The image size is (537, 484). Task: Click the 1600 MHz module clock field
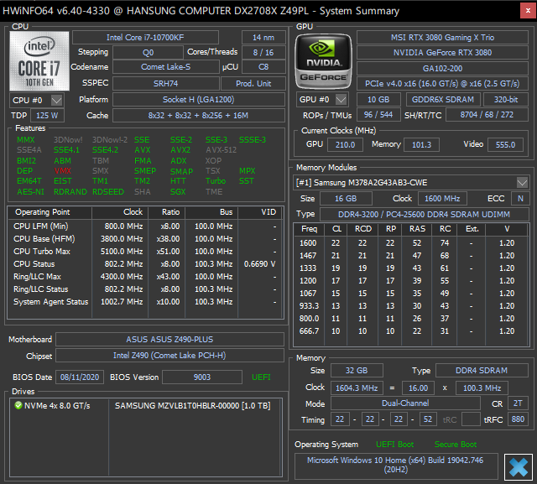coord(442,199)
